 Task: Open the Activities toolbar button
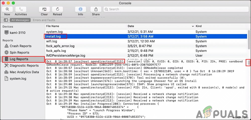tap(21, 9)
